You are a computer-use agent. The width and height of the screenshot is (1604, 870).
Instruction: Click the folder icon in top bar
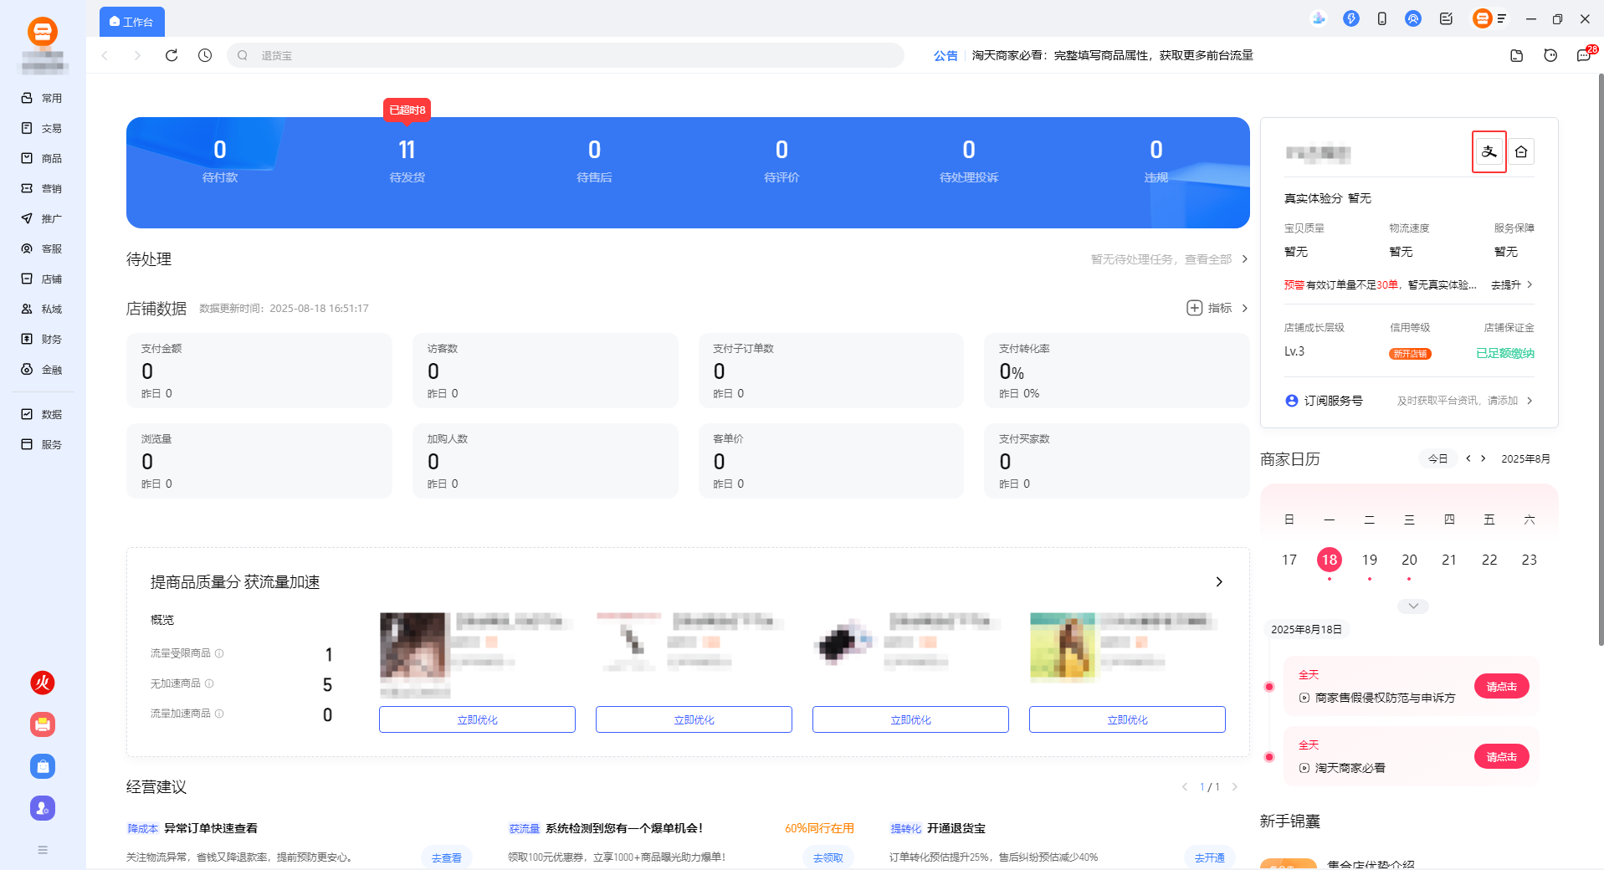pyautogui.click(x=1516, y=55)
